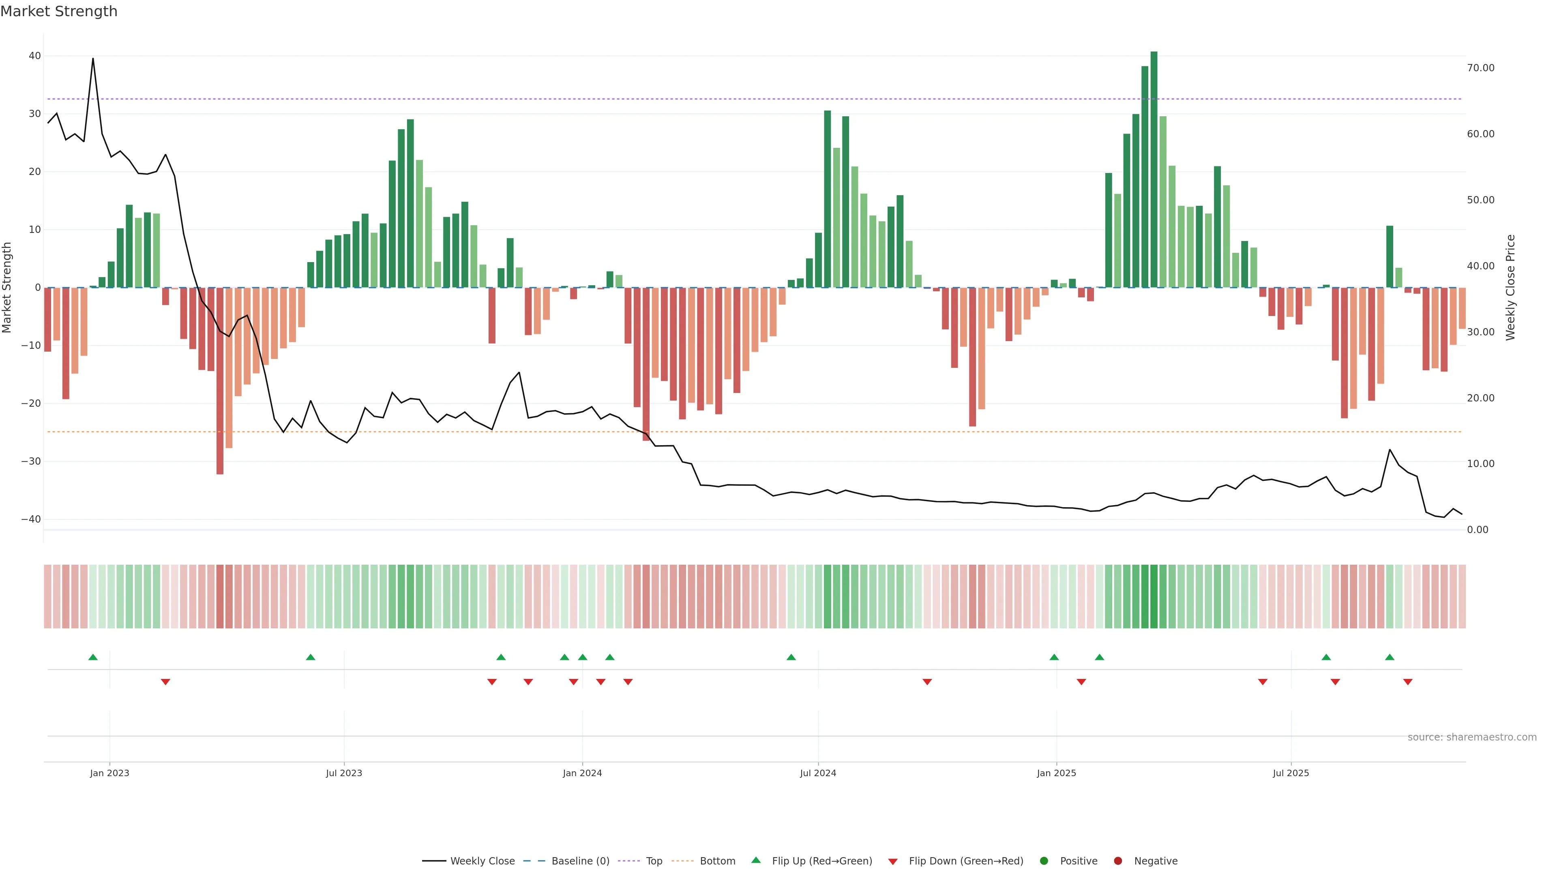Click the Flip Up green triangle legend icon

coord(755,860)
